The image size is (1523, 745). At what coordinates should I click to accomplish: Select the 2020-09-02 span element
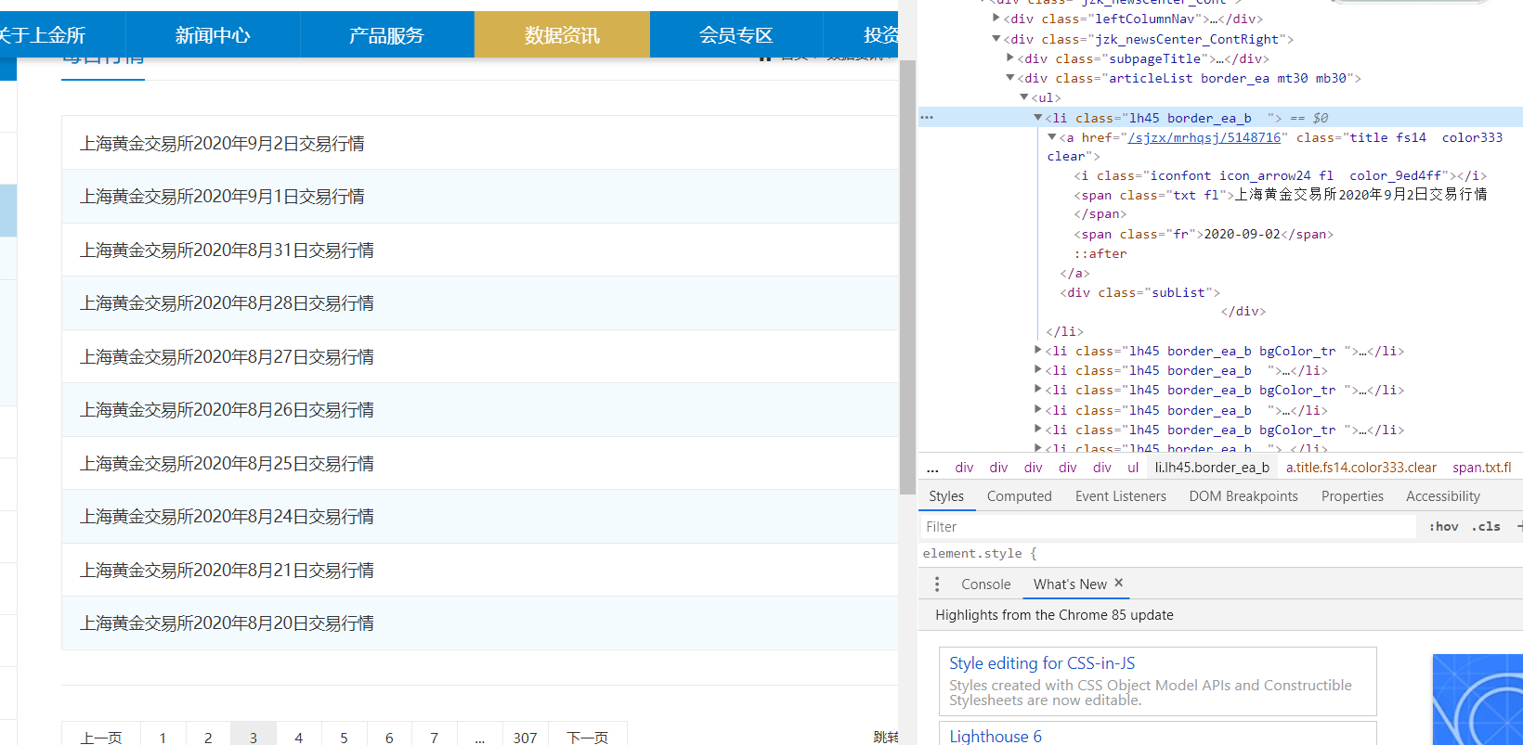pyautogui.click(x=1204, y=234)
